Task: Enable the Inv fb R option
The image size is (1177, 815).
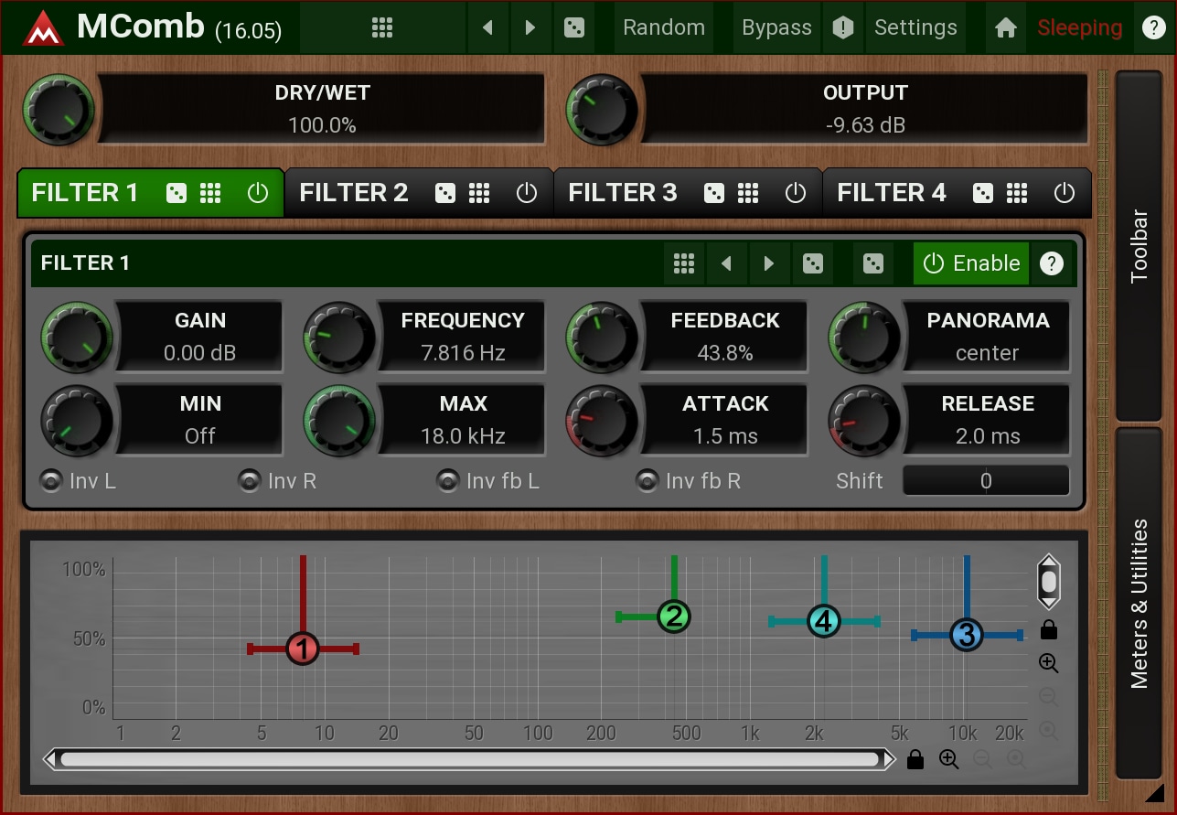Action: (x=689, y=481)
